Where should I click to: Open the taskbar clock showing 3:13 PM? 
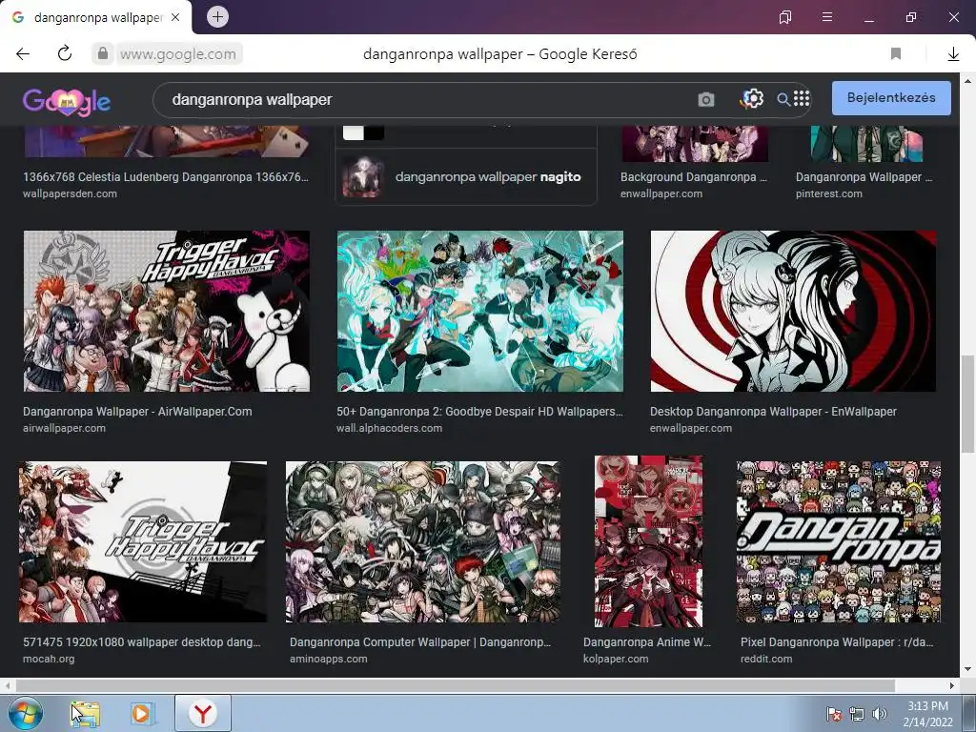pyautogui.click(x=927, y=714)
